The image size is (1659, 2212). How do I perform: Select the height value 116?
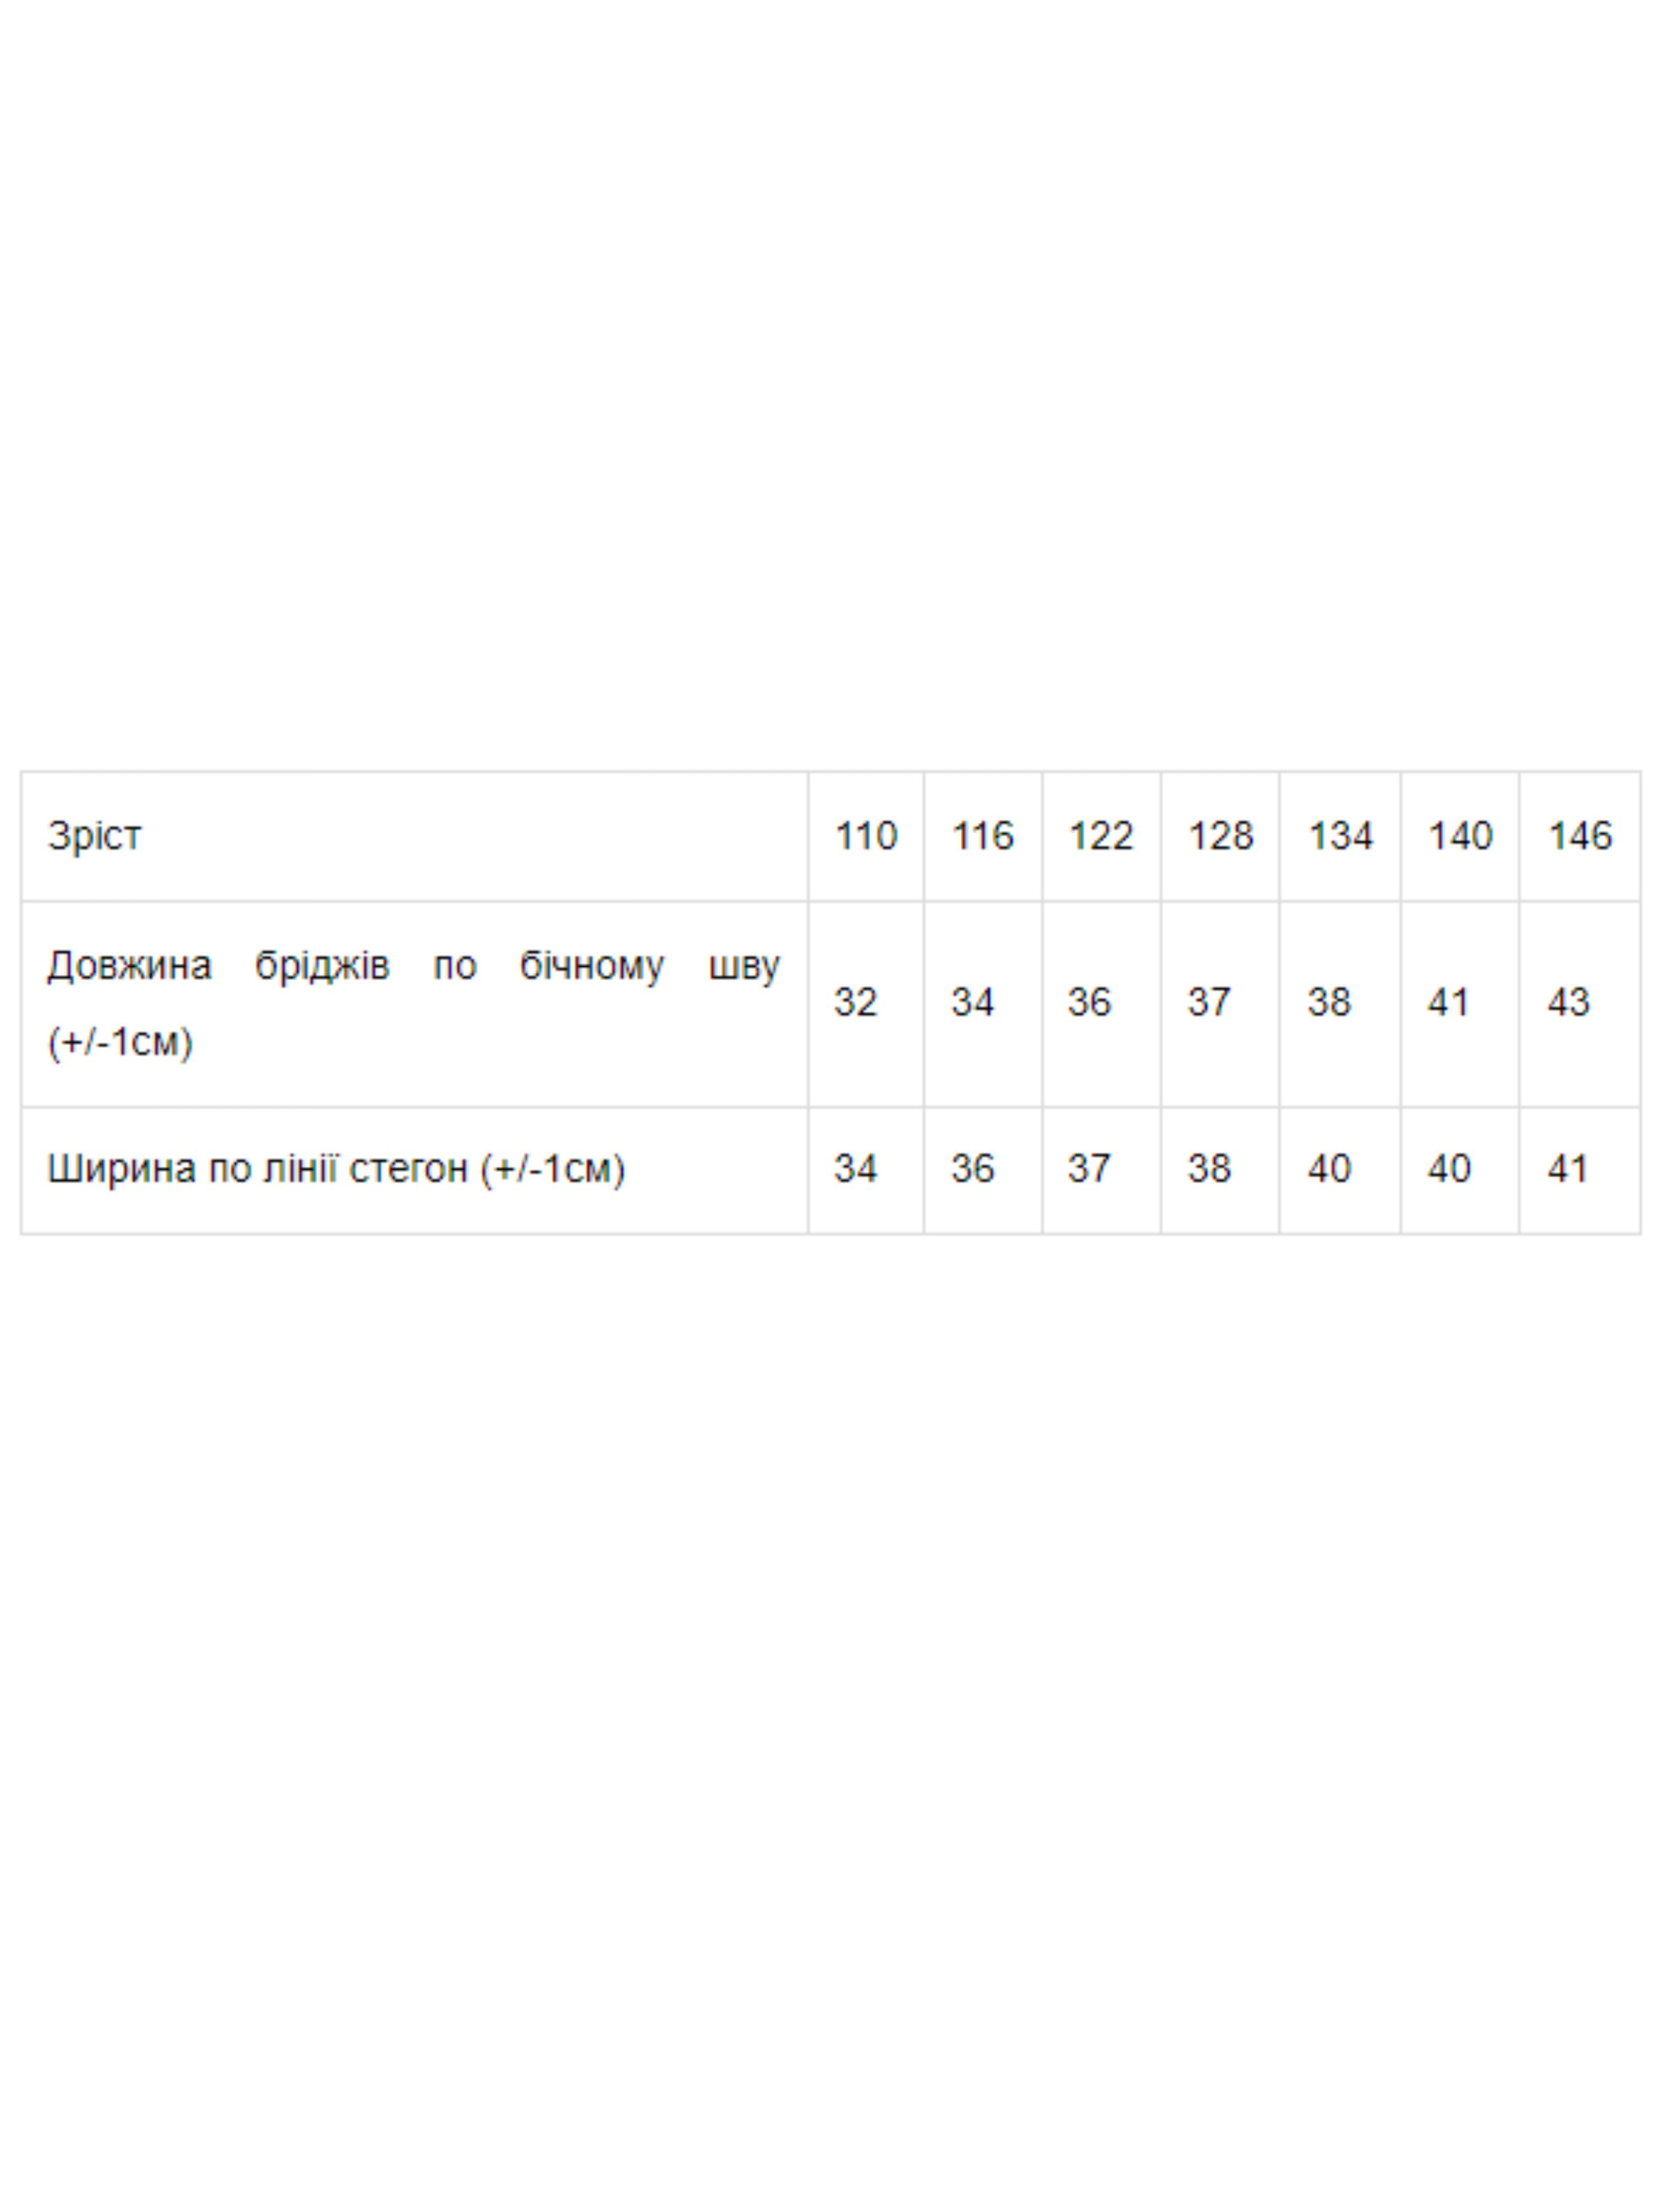[x=982, y=836]
